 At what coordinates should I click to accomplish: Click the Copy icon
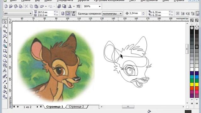coord(31,6)
